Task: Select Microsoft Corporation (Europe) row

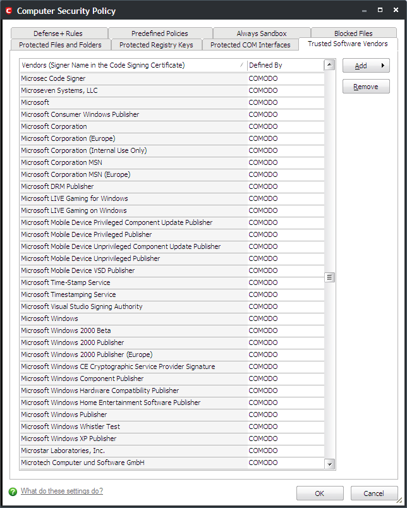Action: tap(172, 138)
